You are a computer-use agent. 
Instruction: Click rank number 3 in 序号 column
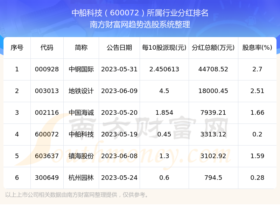(17, 113)
